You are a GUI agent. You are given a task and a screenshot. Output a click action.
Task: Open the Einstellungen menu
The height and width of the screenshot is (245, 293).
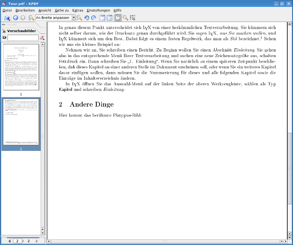98,10
